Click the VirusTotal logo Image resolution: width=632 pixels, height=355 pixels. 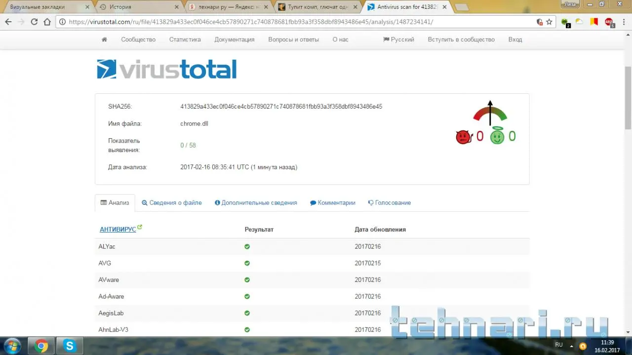[166, 69]
